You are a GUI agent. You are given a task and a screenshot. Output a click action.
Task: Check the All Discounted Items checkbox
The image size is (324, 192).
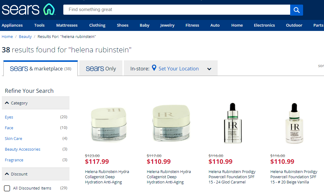(x=7, y=188)
